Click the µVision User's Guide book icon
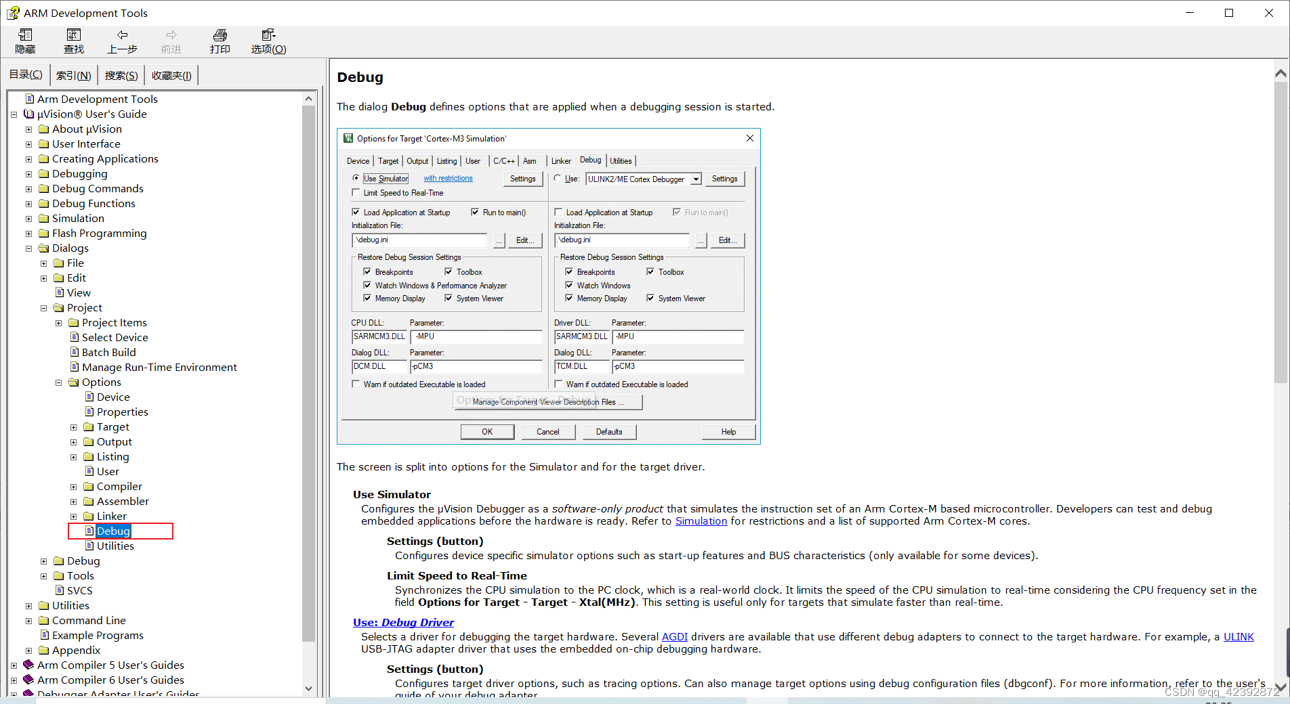 (29, 114)
